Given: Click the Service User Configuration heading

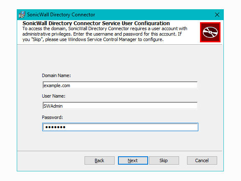Looking at the screenshot, I should coord(96,23).
